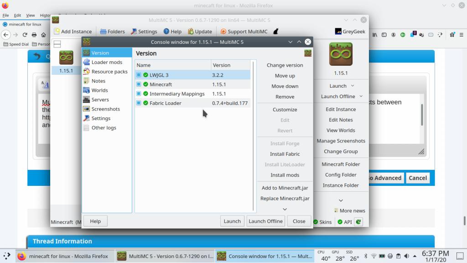This screenshot has width=467, height=263.
Task: Open View menu in Firefox
Action: point(31,15)
